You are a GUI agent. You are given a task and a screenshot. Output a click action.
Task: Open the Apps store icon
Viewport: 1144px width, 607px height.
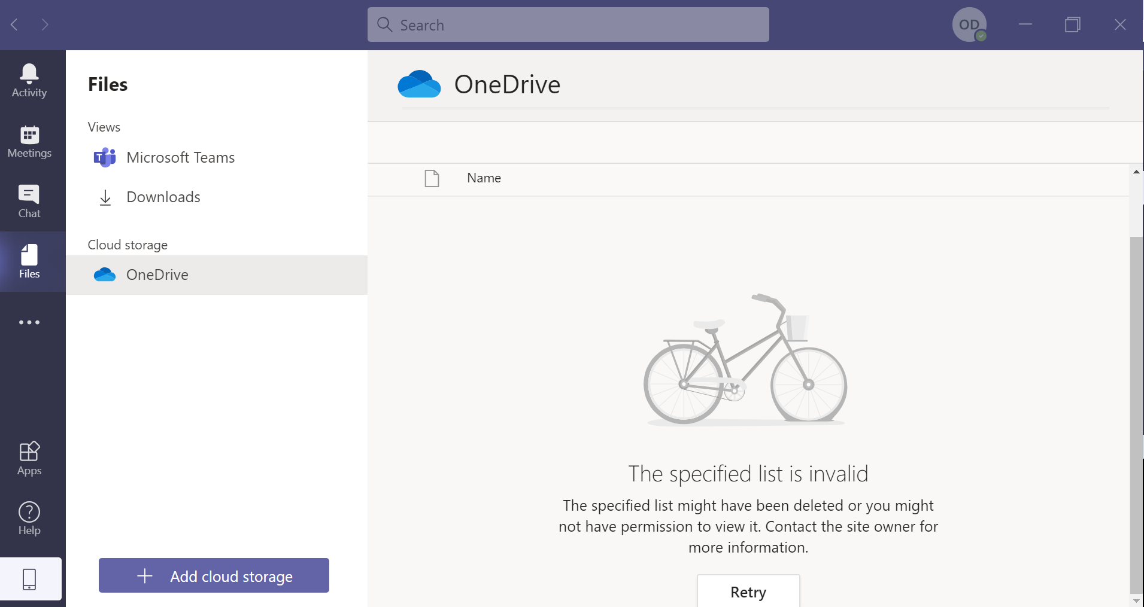coord(29,458)
